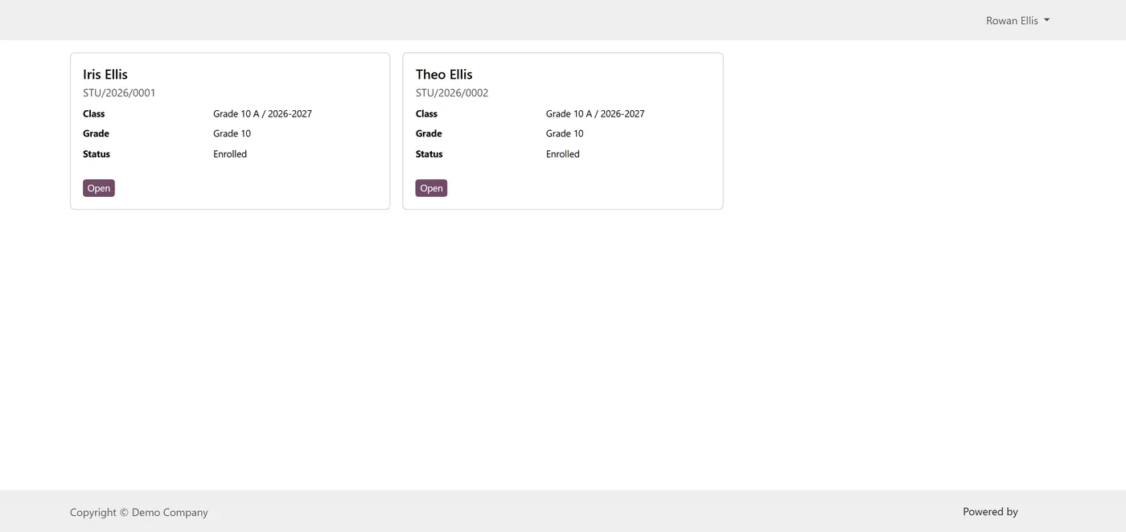The height and width of the screenshot is (532, 1126).
Task: Click Grade 10 value in Iris Ellis card
Action: (x=232, y=134)
